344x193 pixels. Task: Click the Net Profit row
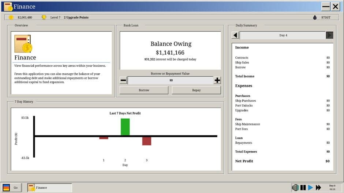(283, 161)
